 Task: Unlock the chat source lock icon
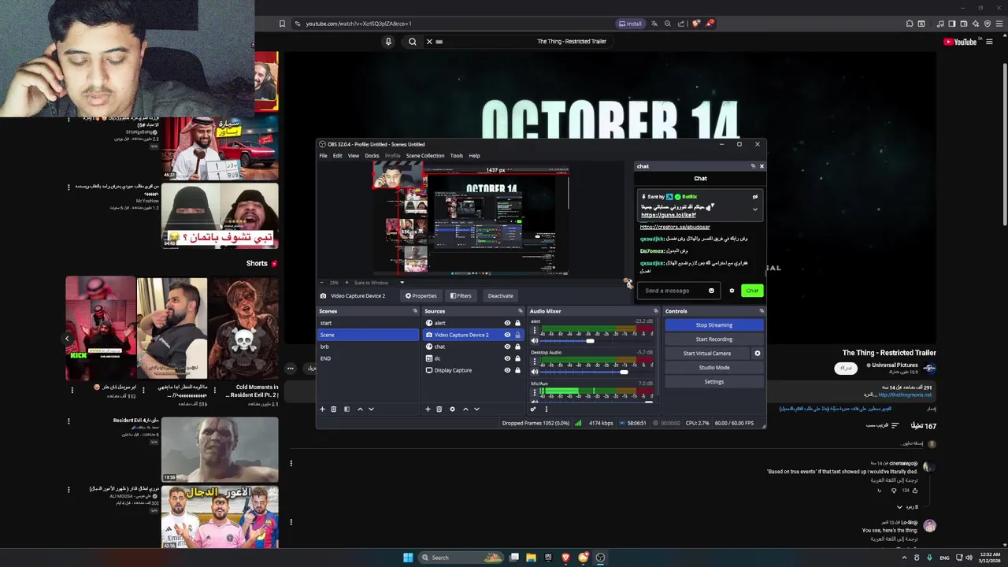(x=517, y=346)
